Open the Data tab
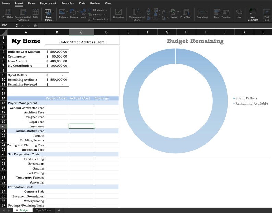Image resolution: width=272 pixels, height=213 pixels. pyautogui.click(x=82, y=3)
